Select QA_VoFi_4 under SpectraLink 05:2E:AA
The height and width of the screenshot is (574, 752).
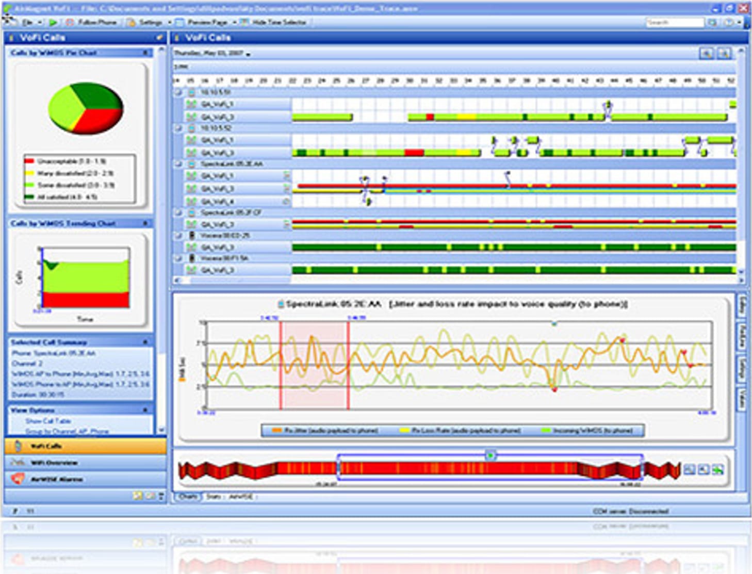pyautogui.click(x=218, y=201)
